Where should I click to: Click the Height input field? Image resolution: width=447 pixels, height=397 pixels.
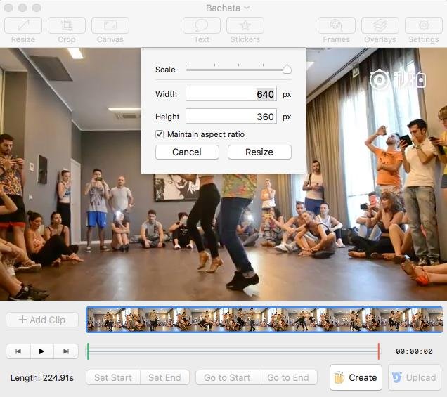point(231,116)
